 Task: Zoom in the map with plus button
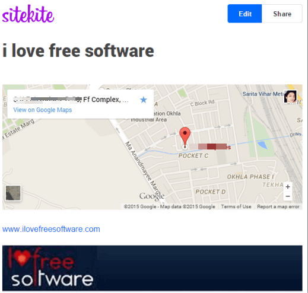288,187
